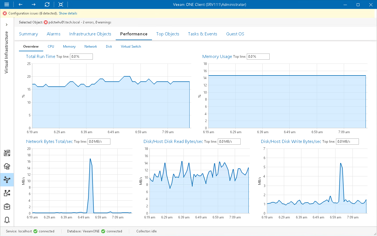Refresh the view with the refresh icon
The width and height of the screenshot is (377, 236).
[x=47, y=4]
